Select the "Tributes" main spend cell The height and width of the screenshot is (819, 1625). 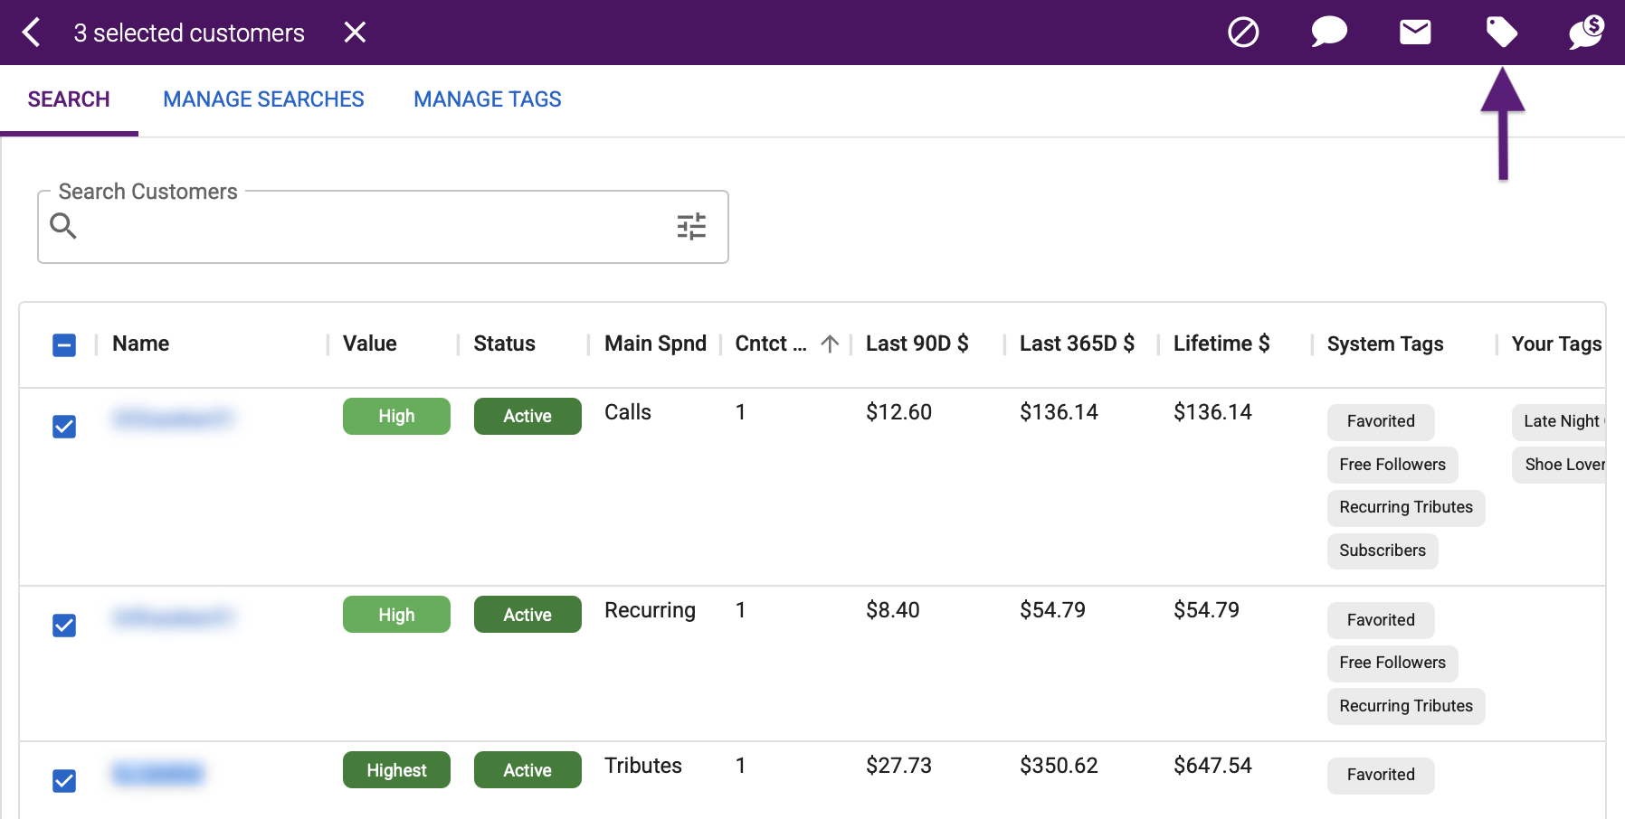(x=643, y=766)
